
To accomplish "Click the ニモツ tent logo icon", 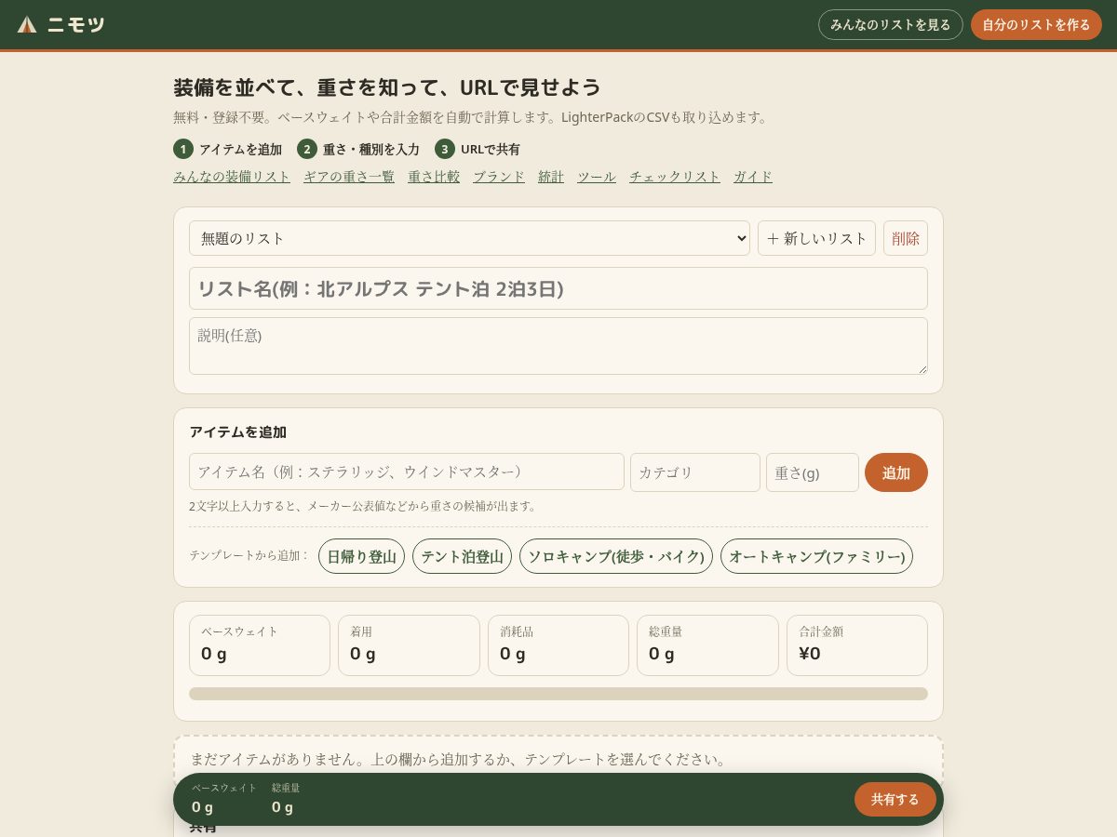I will click(27, 25).
